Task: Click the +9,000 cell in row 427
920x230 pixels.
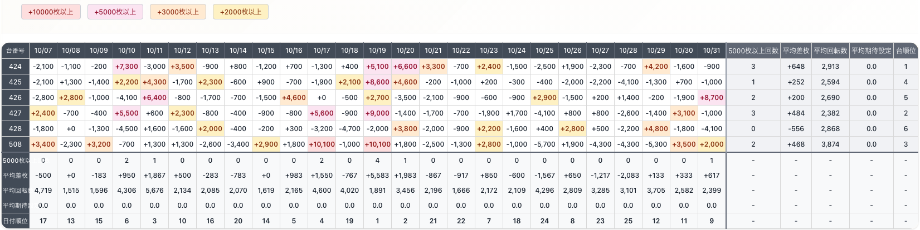Action: tap(377, 113)
